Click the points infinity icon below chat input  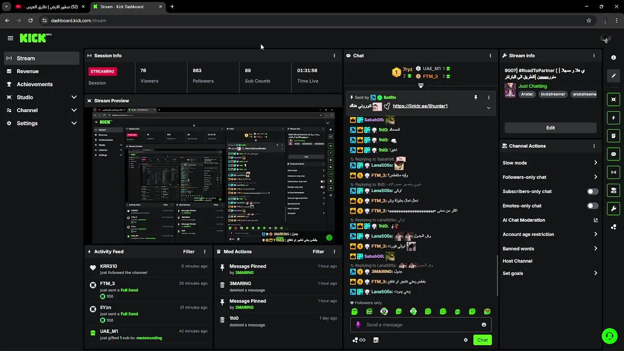[x=359, y=340]
